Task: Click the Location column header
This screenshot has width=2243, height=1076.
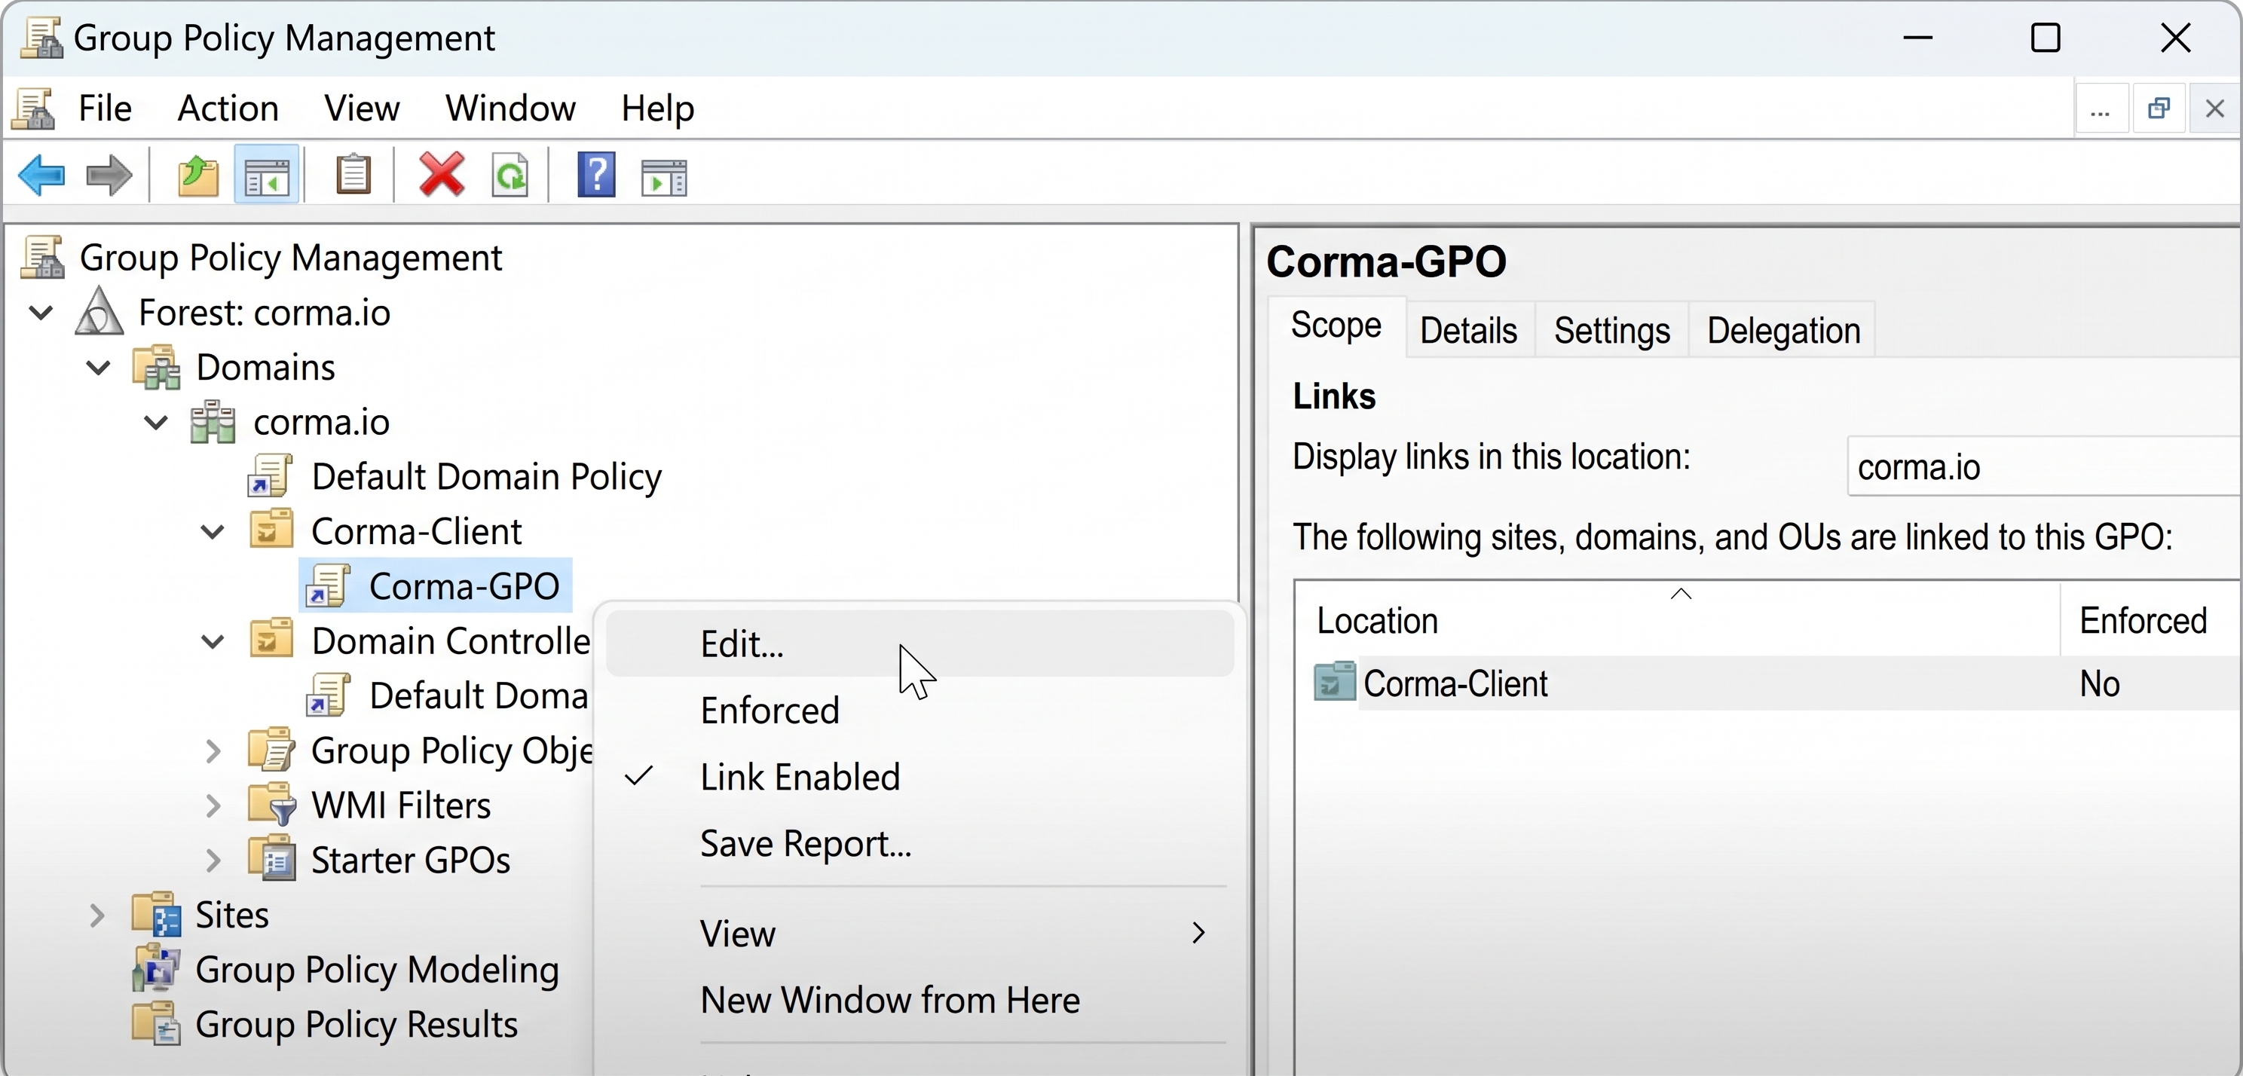Action: pyautogui.click(x=1678, y=620)
